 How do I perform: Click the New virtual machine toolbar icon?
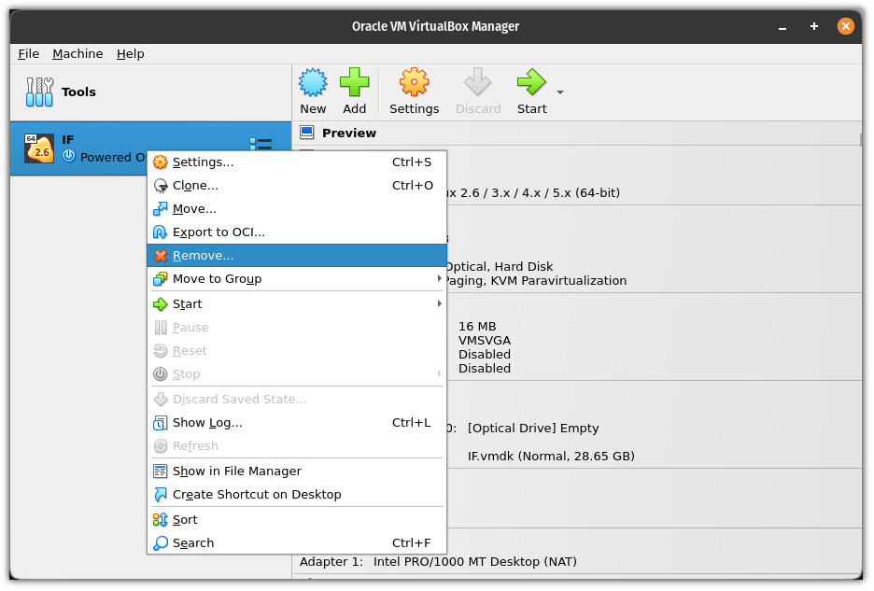313,83
